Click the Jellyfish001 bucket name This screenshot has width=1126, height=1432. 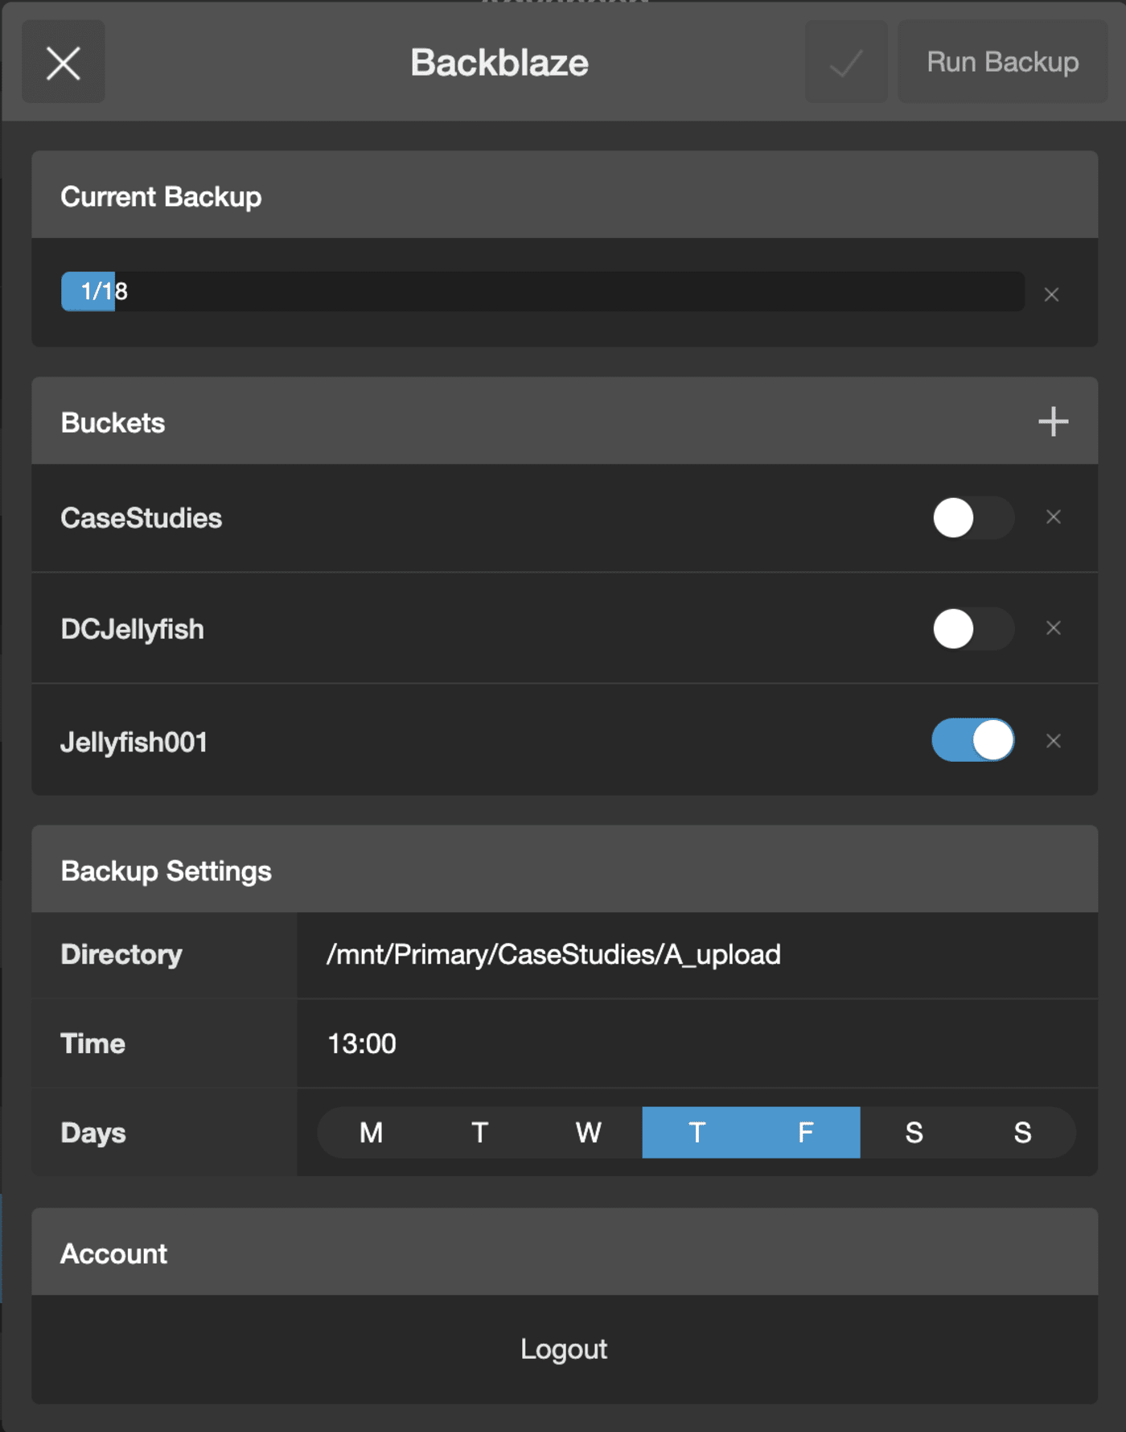tap(134, 742)
